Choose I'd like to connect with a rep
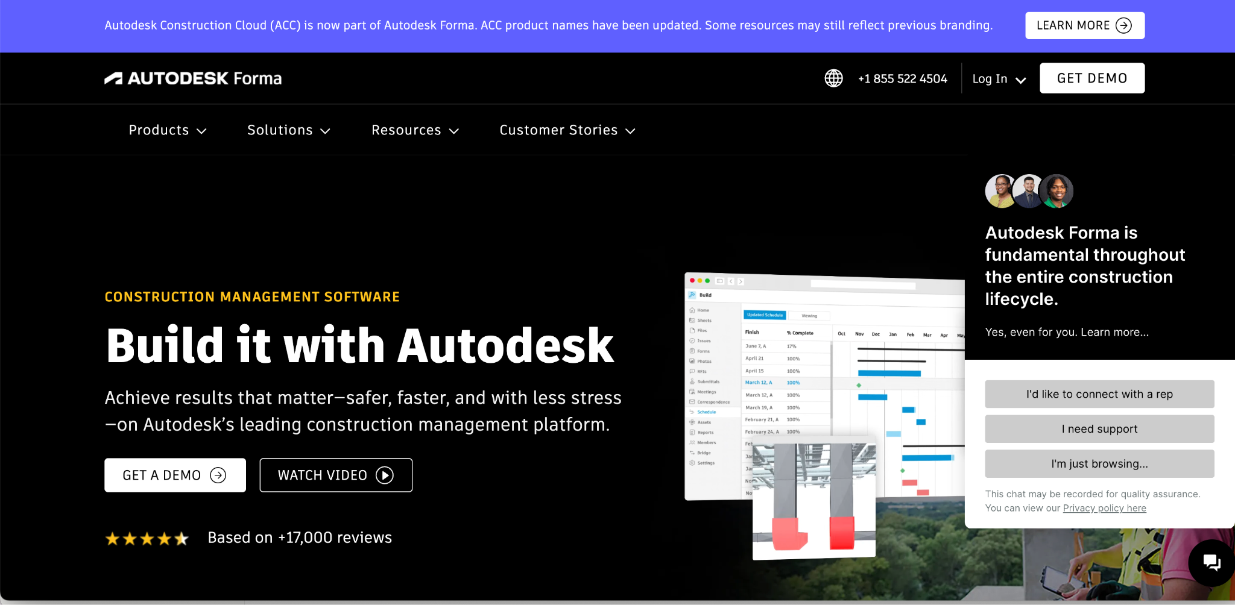Image resolution: width=1235 pixels, height=605 pixels. tap(1099, 394)
